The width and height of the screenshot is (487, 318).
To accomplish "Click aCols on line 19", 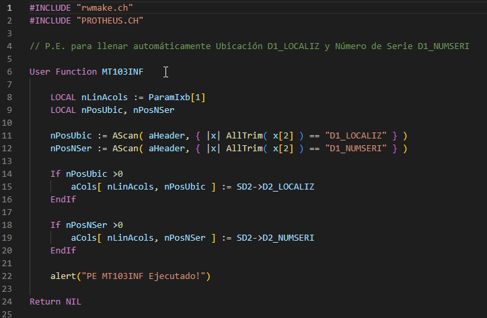I will 84,238.
